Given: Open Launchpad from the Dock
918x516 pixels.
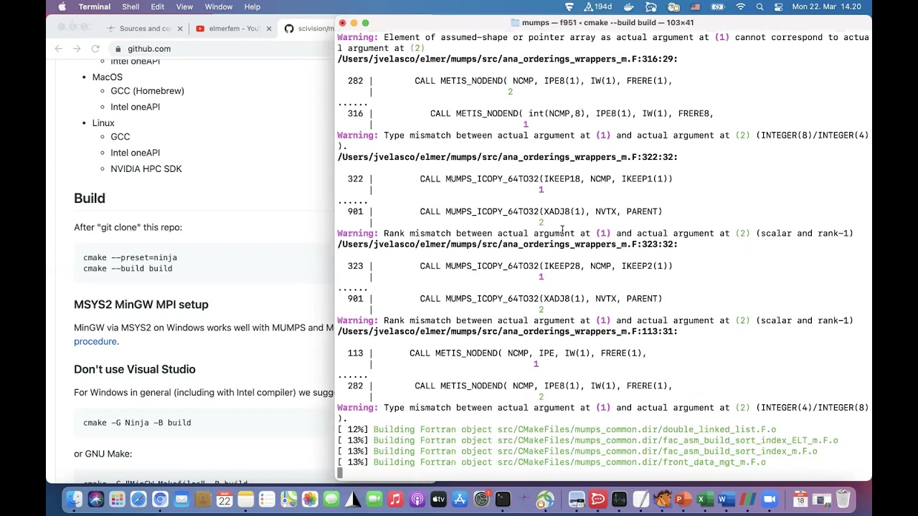Looking at the screenshot, I should pos(117,500).
